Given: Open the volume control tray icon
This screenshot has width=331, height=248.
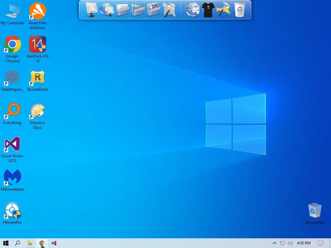Looking at the screenshot, I should [x=290, y=243].
